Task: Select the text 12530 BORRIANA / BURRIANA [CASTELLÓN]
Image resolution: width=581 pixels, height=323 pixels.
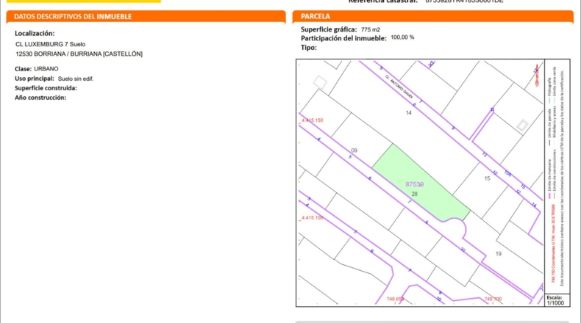Action: click(79, 54)
